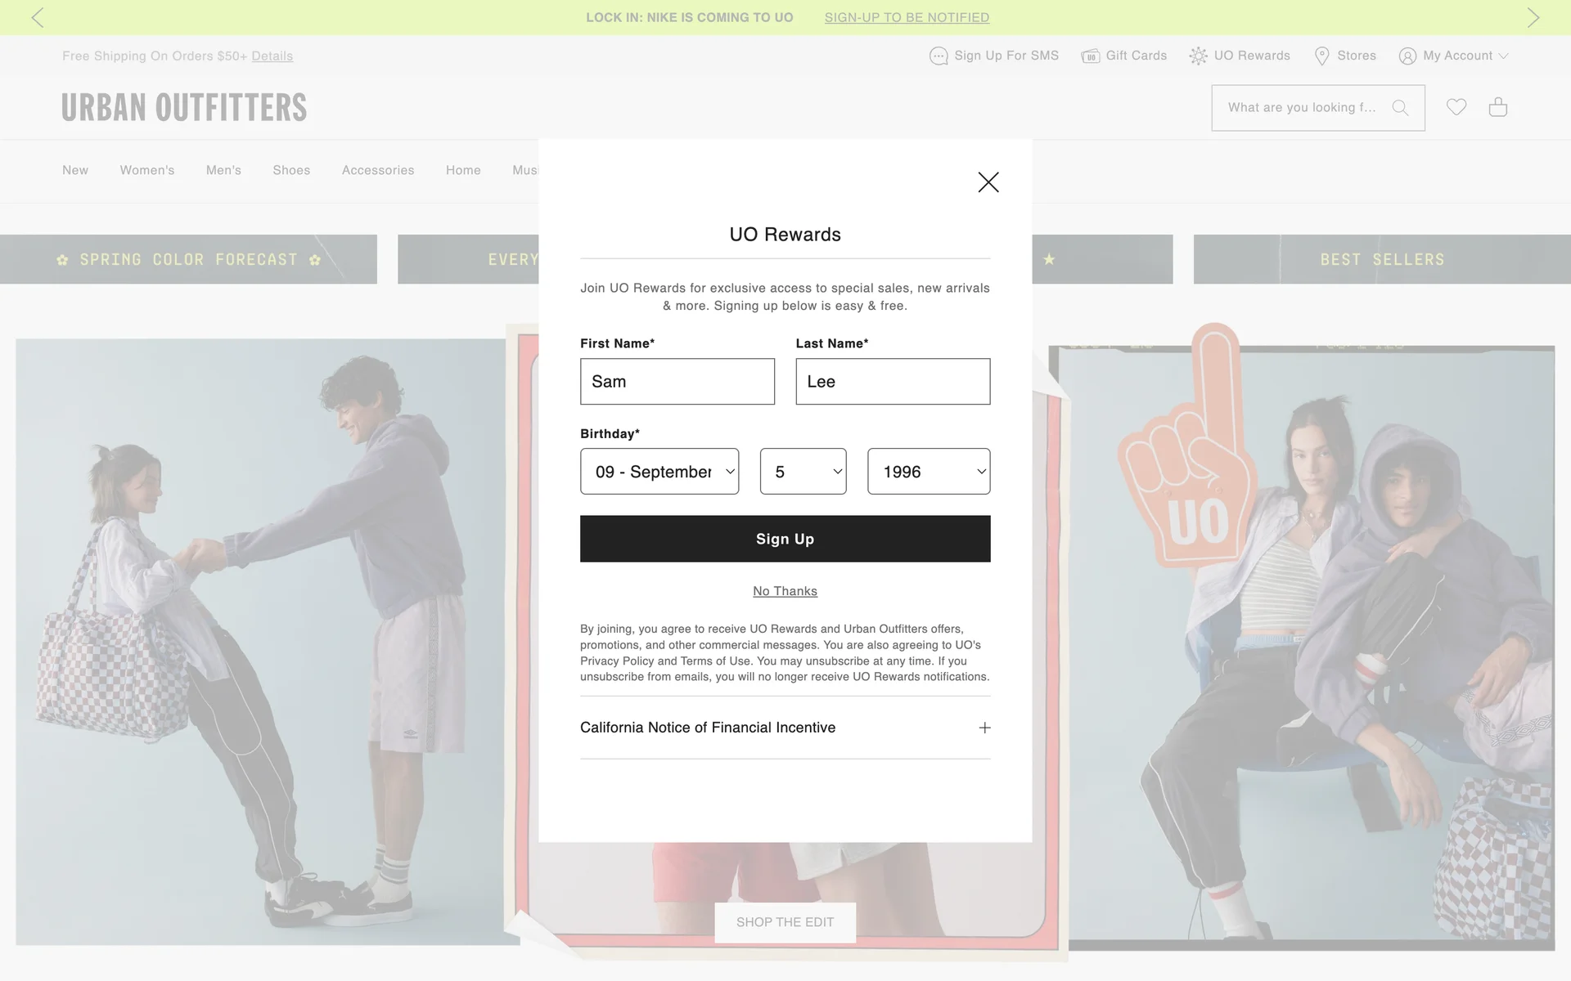Screen dimensions: 1571x981
Task: Open the Shoes navigation menu
Action: (x=291, y=170)
